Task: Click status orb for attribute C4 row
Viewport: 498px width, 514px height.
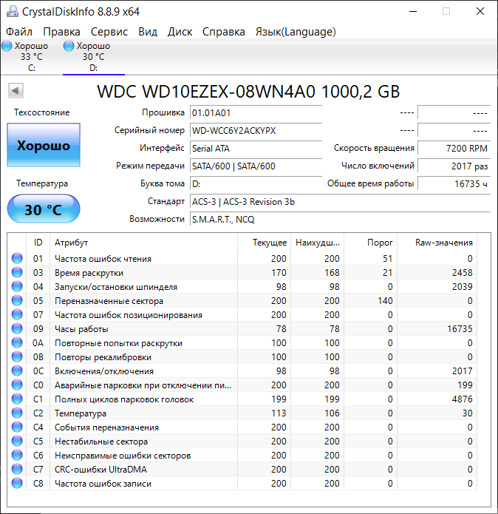Action: [17, 427]
